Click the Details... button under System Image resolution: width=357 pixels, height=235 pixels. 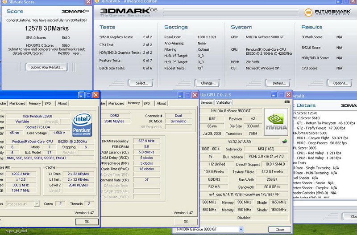point(278,83)
